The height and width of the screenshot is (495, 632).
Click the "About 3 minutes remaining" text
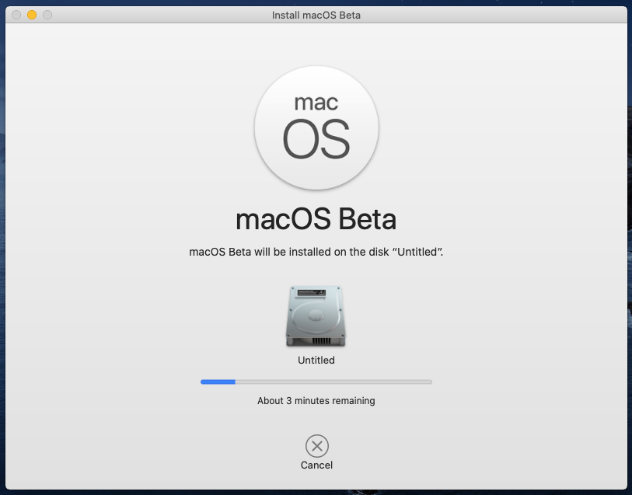(x=316, y=401)
